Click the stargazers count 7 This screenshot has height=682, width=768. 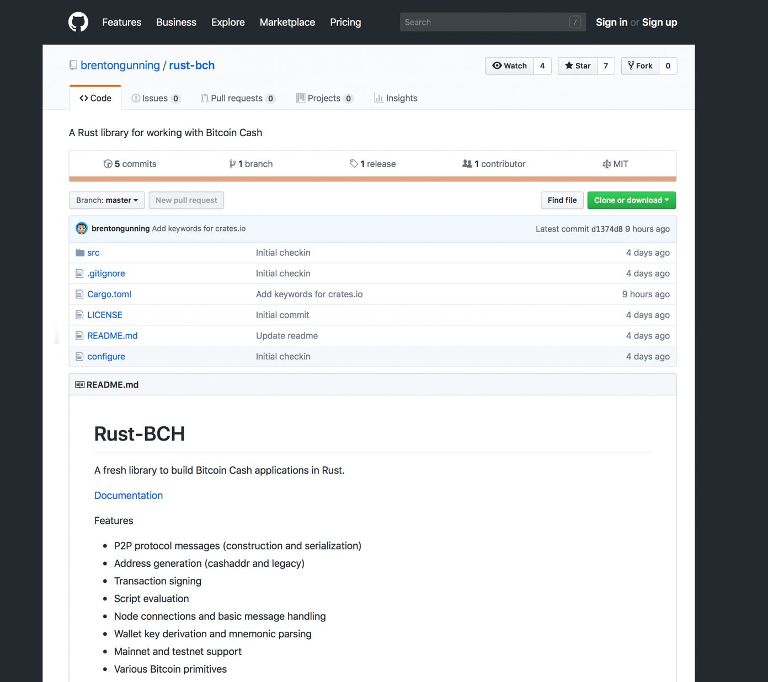606,66
